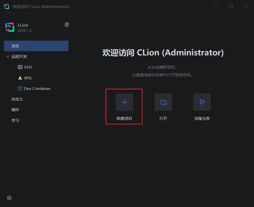Click the Clone Repository branch icon
The image size is (254, 207).
tap(202, 102)
